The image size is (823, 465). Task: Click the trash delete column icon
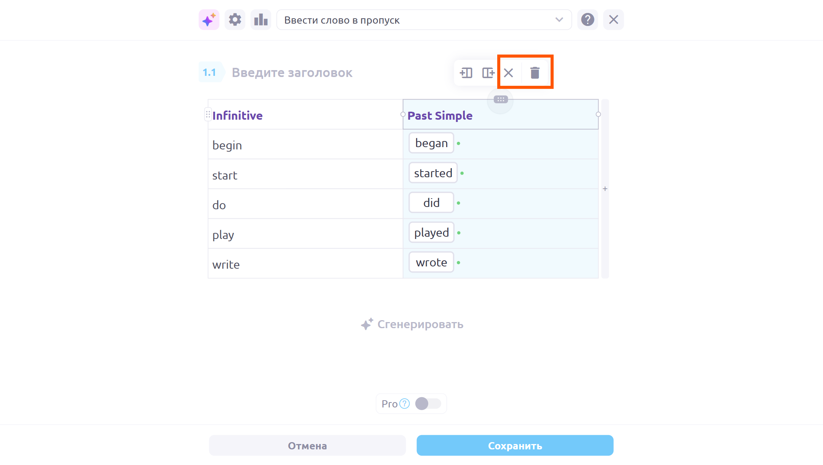point(535,73)
